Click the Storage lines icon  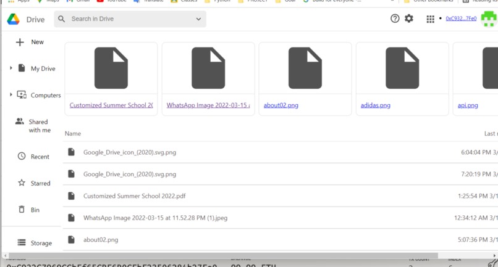point(22,242)
